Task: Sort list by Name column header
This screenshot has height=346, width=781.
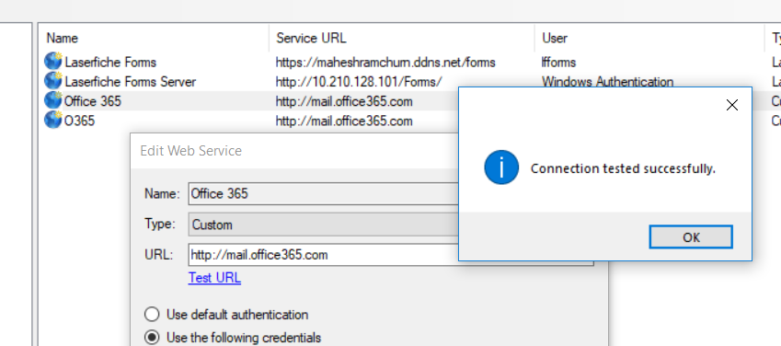Action: 155,38
